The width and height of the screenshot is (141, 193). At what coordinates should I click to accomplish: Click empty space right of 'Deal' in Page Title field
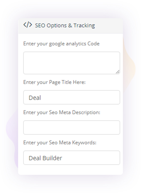pos(80,97)
